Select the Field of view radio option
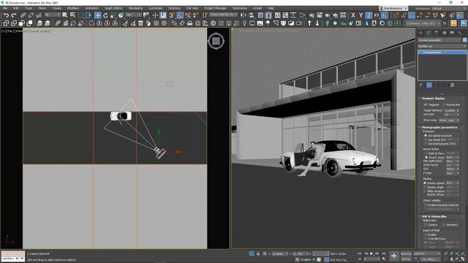The image size is (468, 263). (426, 153)
